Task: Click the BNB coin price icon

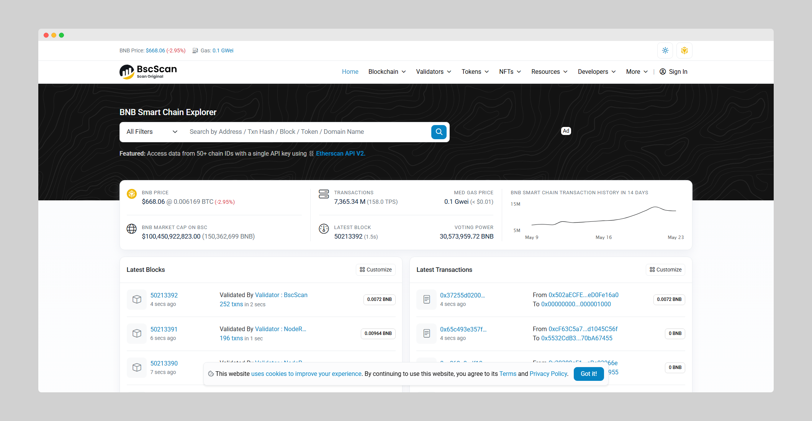Action: [x=132, y=194]
